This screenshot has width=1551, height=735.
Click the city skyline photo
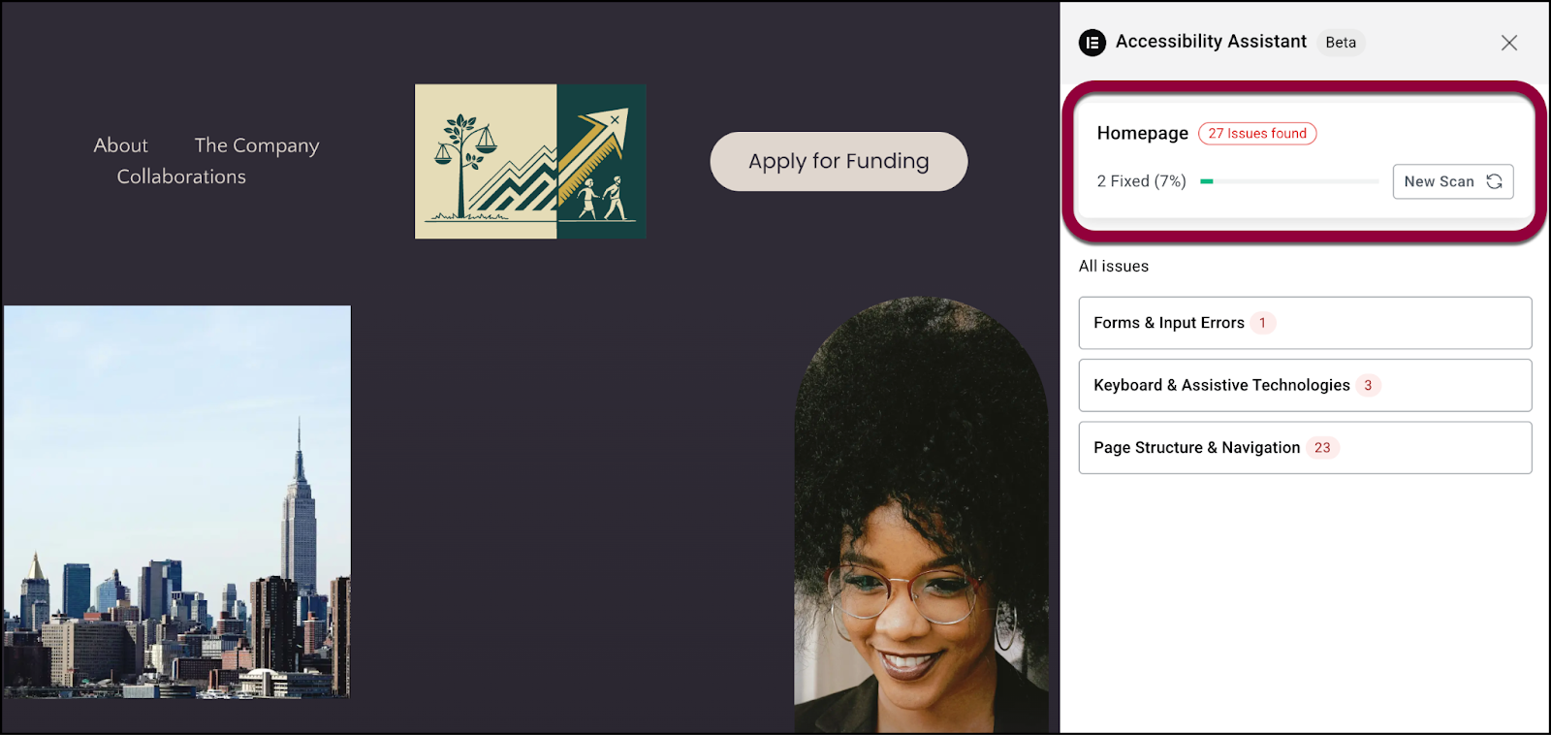[x=176, y=501]
